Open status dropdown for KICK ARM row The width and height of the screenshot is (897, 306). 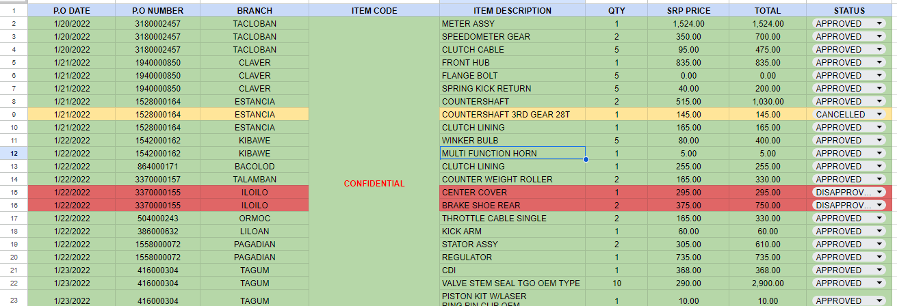click(879, 232)
